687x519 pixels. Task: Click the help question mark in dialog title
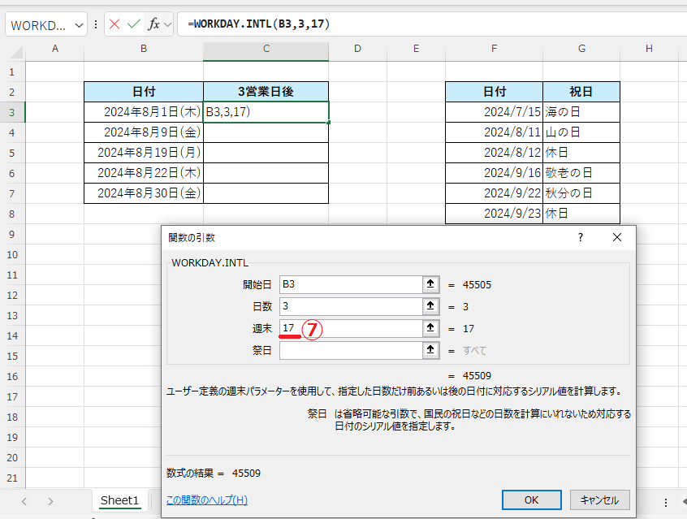pyautogui.click(x=581, y=237)
